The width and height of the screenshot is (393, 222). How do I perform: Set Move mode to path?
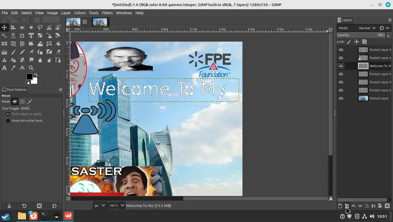(29, 101)
